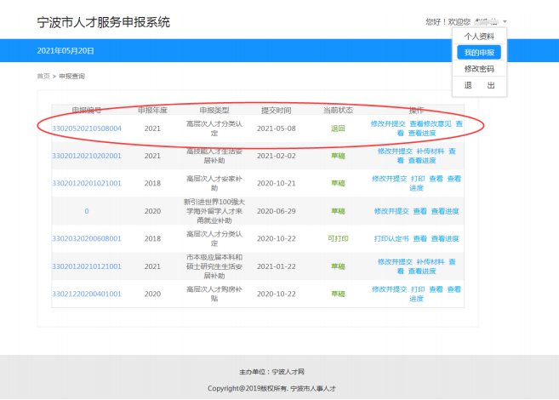Click 查看进度 for the 2021-01-22 row
The height and width of the screenshot is (400, 559).
(422, 271)
